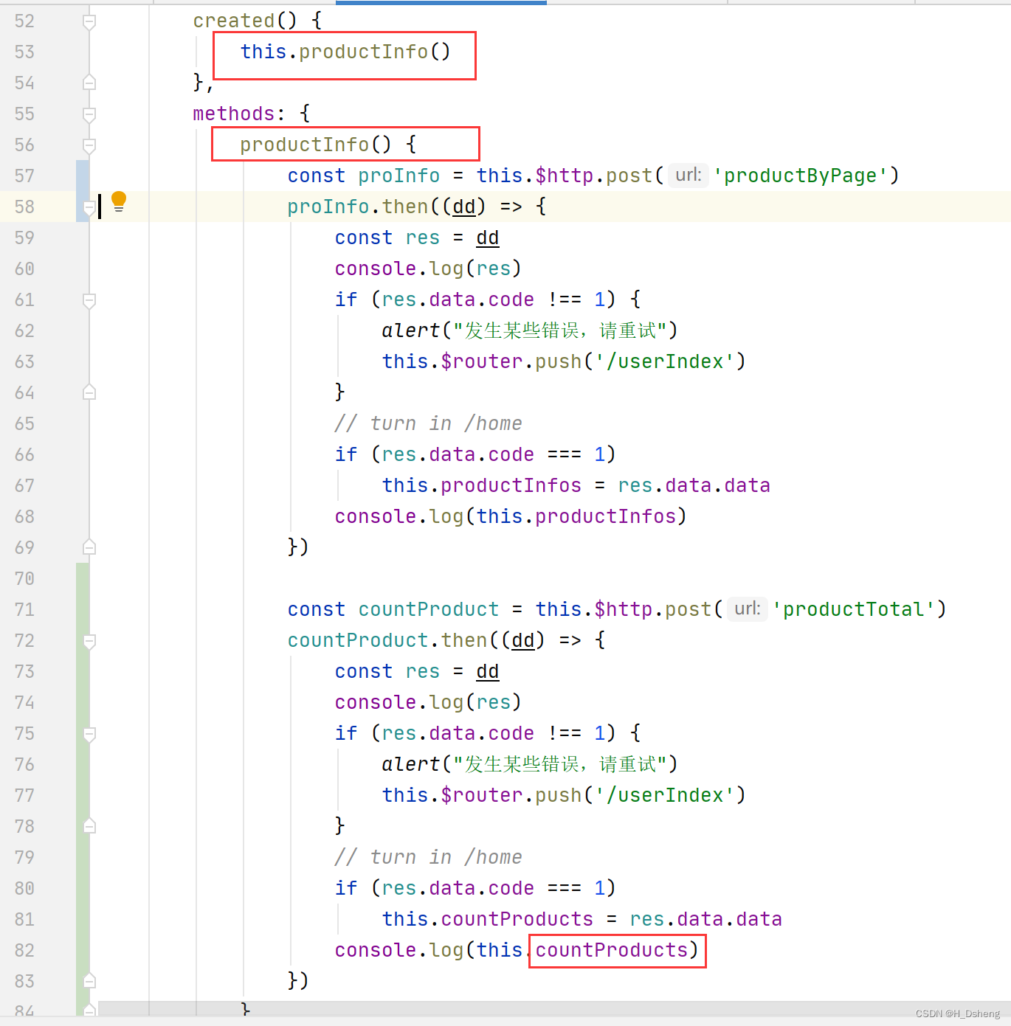
Task: Click fold end marker on line 54
Action: [89, 83]
